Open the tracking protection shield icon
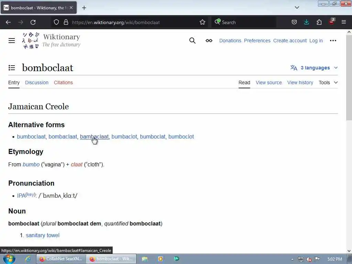 pyautogui.click(x=56, y=22)
